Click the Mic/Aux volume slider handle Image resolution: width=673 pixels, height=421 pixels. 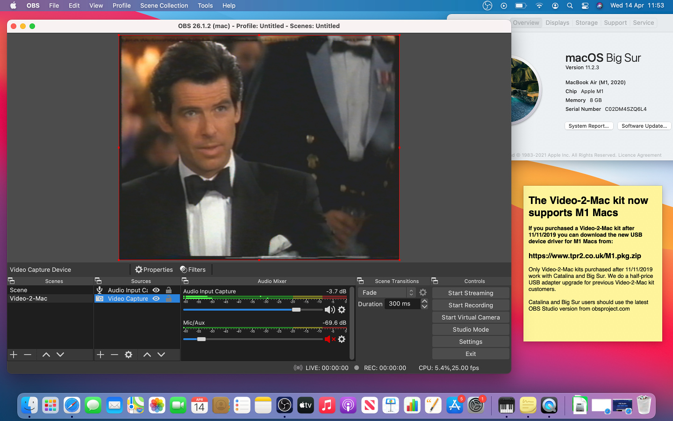(201, 339)
